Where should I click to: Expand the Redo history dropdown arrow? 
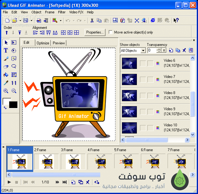85,20
